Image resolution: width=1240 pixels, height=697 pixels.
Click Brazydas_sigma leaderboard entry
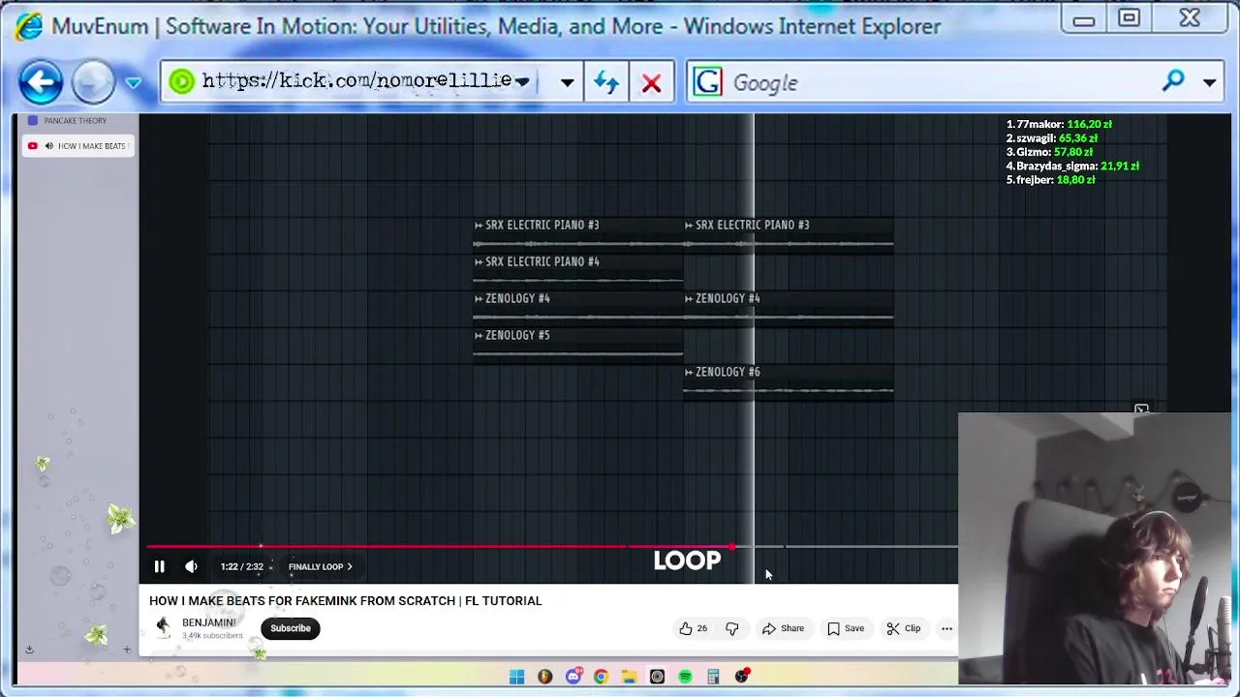tap(1072, 167)
